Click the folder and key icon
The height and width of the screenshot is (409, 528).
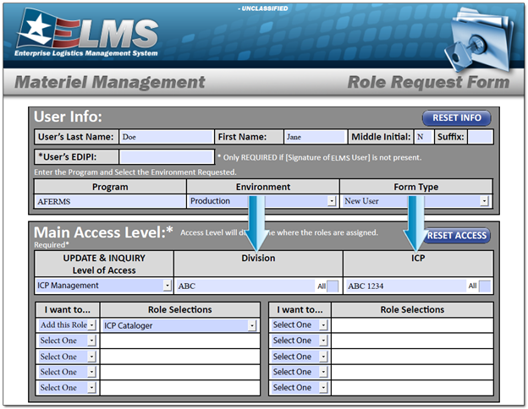[480, 38]
